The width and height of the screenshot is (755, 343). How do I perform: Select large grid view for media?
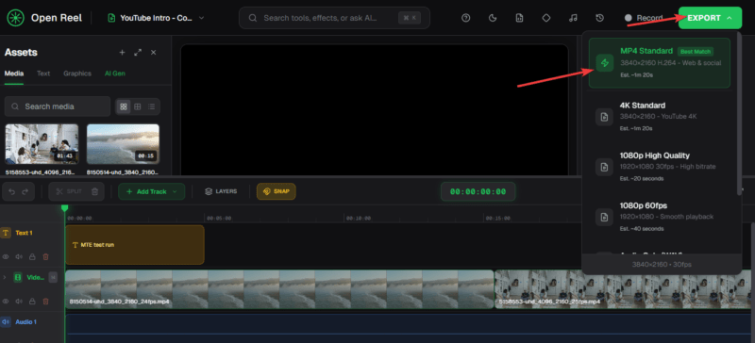[x=124, y=106]
